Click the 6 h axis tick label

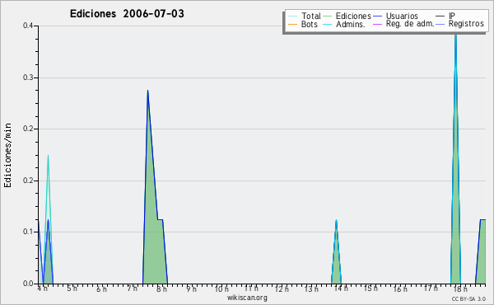click(x=101, y=289)
